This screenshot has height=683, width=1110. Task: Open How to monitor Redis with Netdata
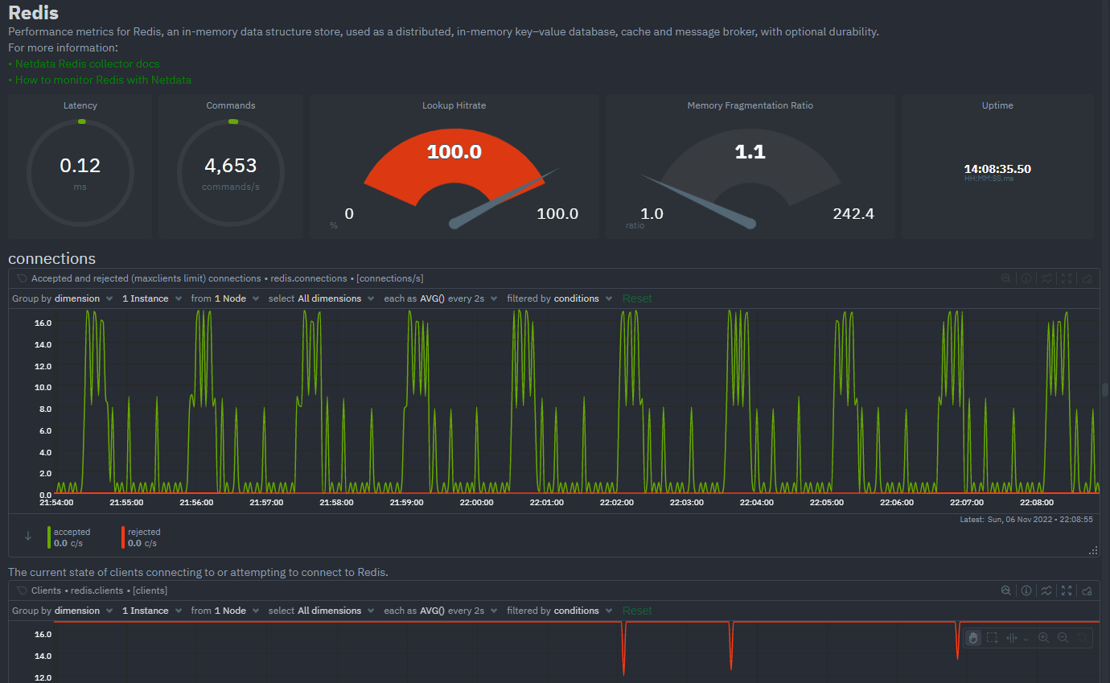[x=103, y=80]
